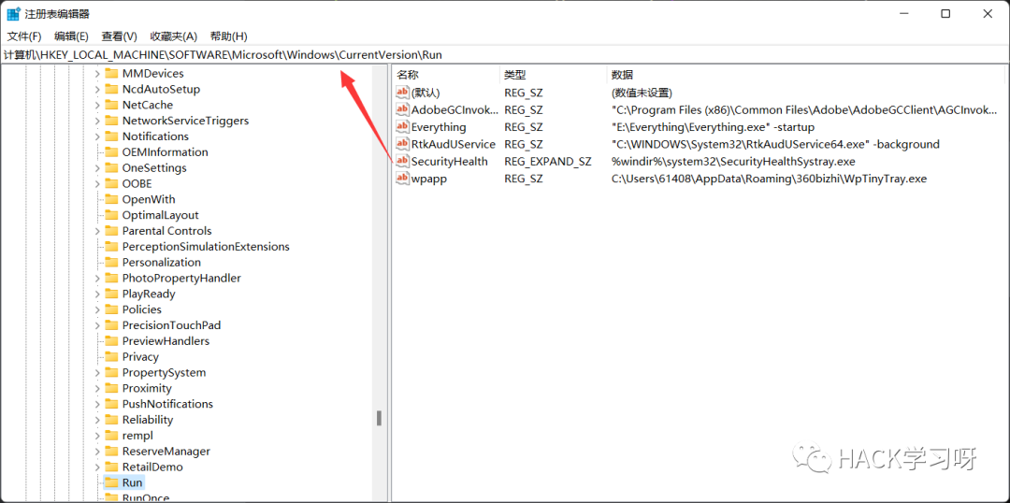Select the Proximity folder icon
1010x503 pixels.
point(111,388)
